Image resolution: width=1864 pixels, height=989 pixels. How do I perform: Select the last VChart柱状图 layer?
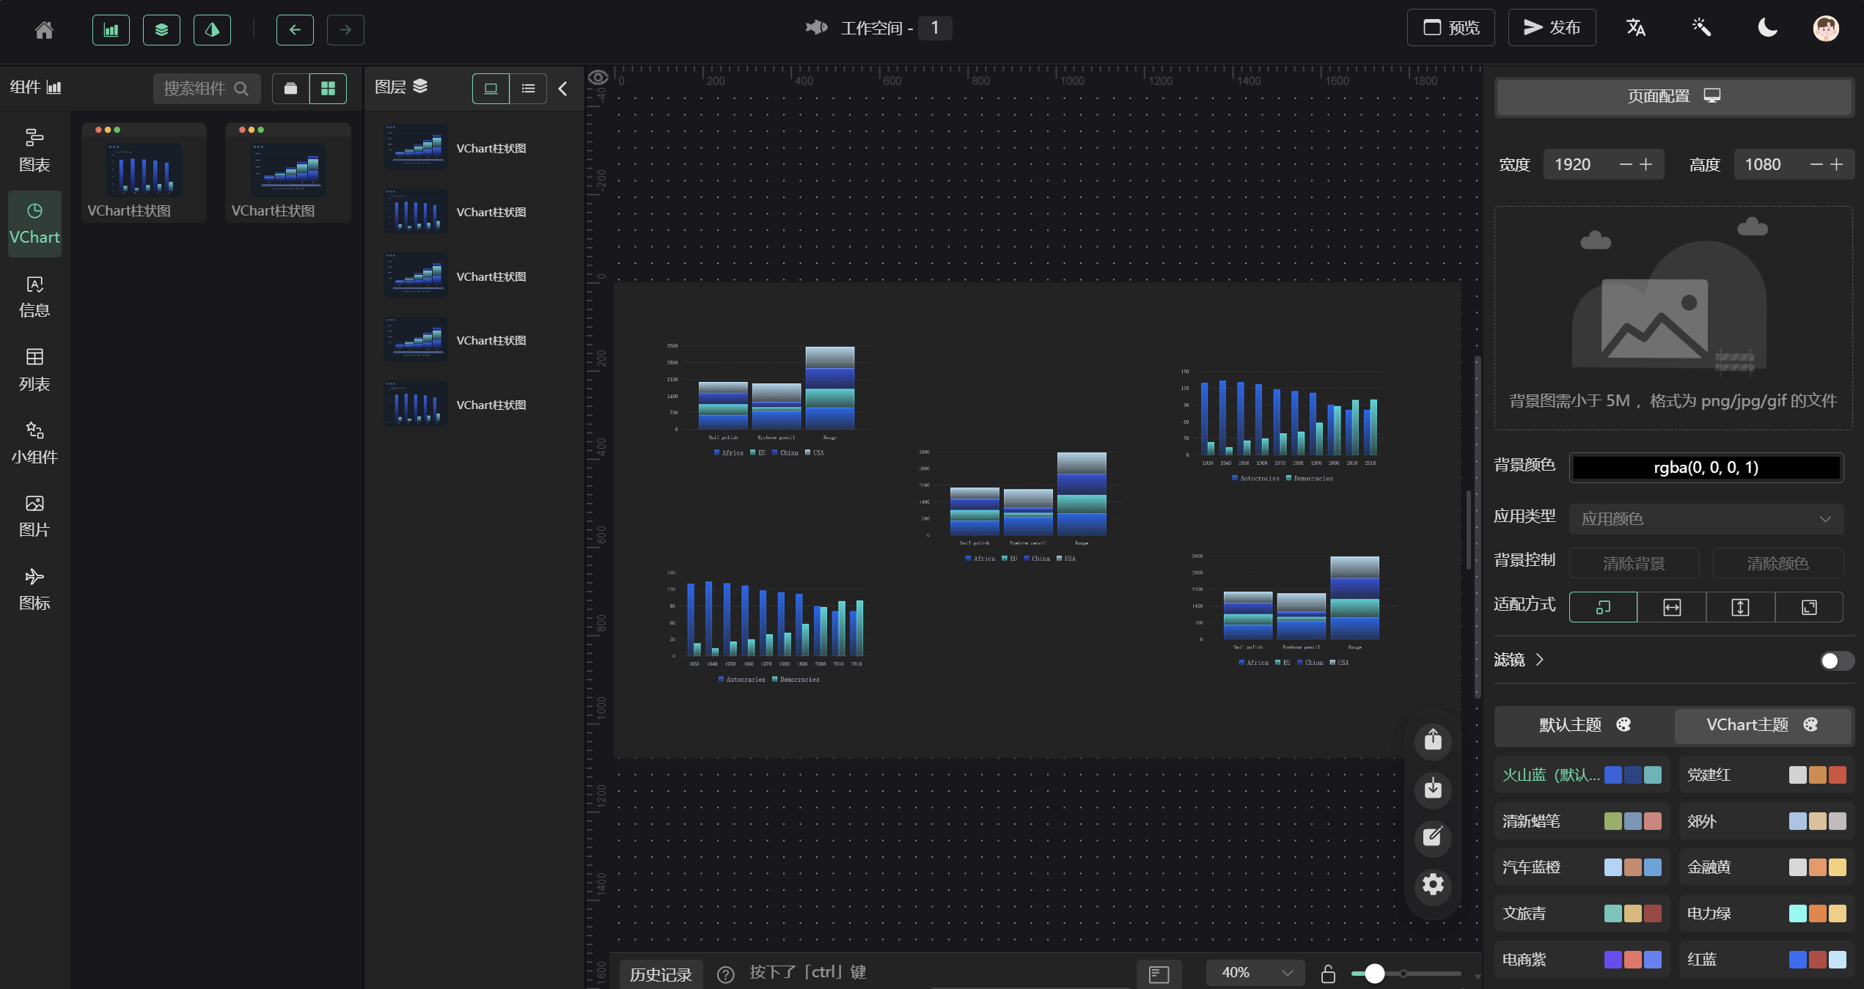[x=475, y=405]
